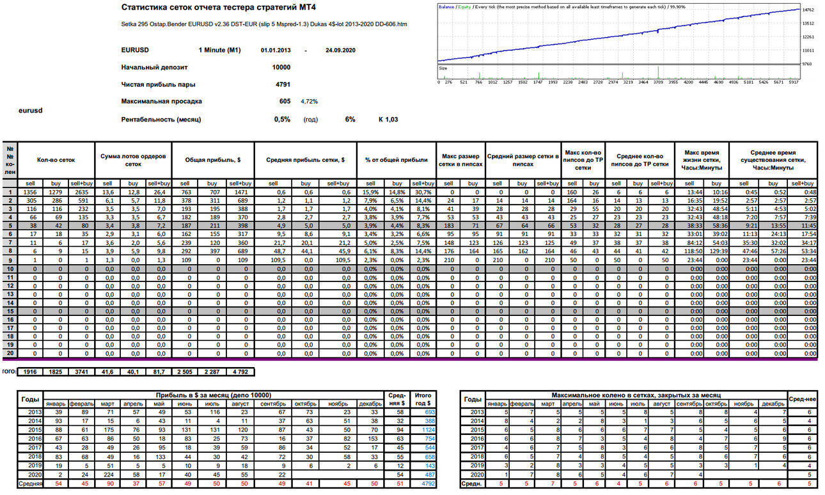The width and height of the screenshot is (825, 495).
Task: Click the 'Balance' legend label on chart
Action: 446,6
